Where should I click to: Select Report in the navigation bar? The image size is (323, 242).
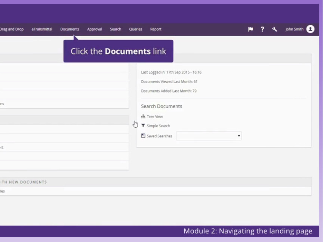click(x=156, y=29)
